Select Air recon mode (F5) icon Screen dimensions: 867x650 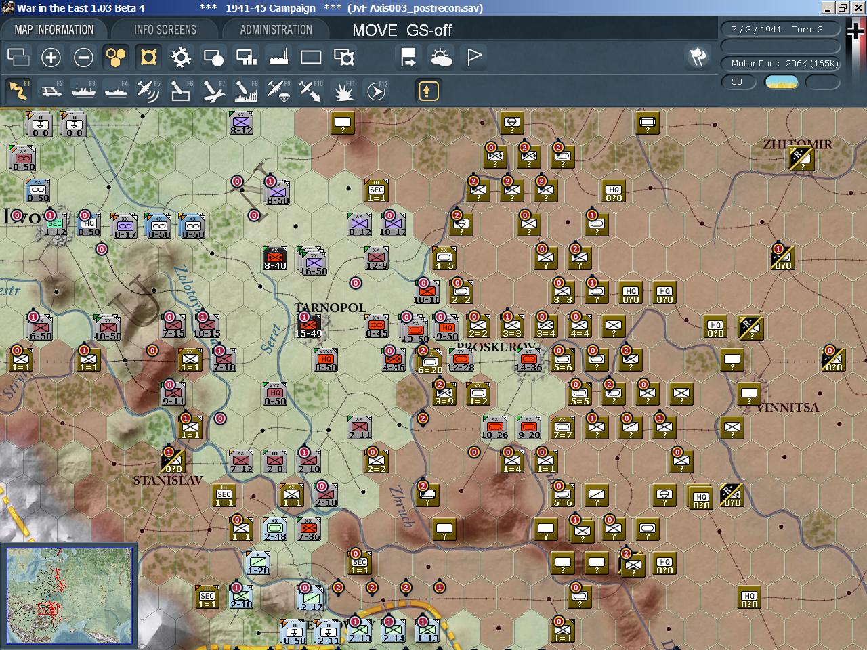click(148, 91)
